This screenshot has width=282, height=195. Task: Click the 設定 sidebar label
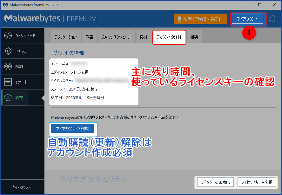(19, 97)
